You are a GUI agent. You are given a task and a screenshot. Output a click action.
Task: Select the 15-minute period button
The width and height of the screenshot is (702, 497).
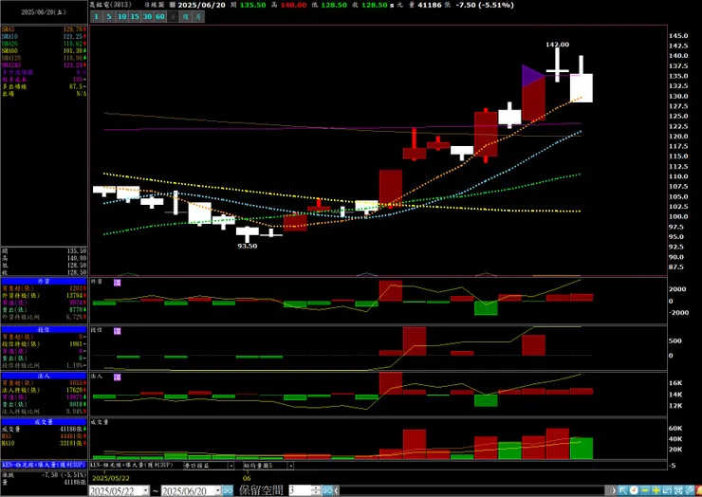[x=135, y=17]
